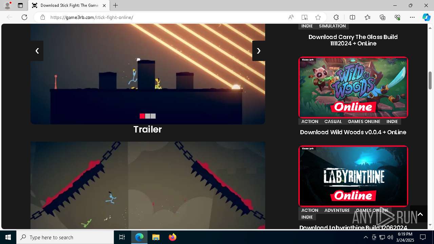Open Download Wild Woods v0.0.4 link
434x244 pixels.
click(x=353, y=132)
